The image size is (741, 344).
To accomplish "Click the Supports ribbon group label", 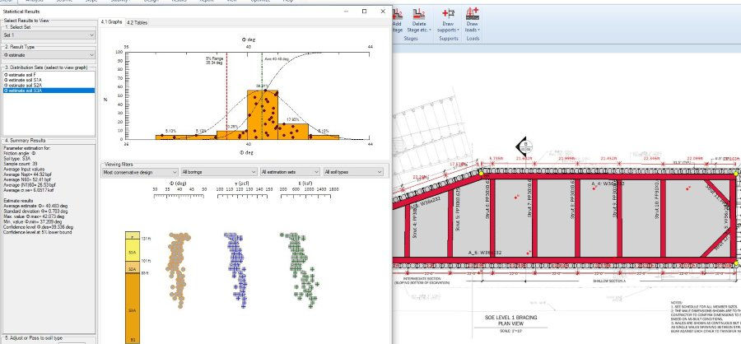I will pyautogui.click(x=449, y=39).
